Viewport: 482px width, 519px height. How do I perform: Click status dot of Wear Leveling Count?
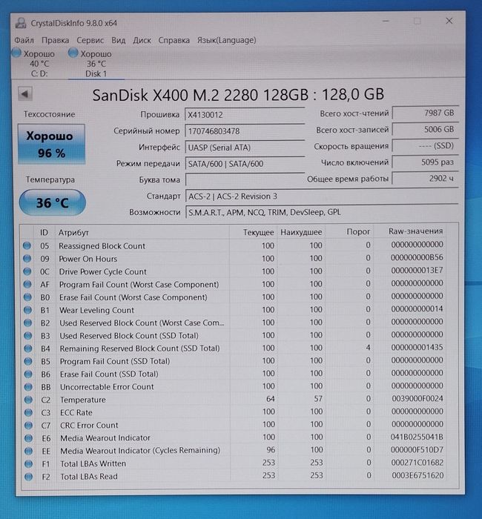point(28,310)
